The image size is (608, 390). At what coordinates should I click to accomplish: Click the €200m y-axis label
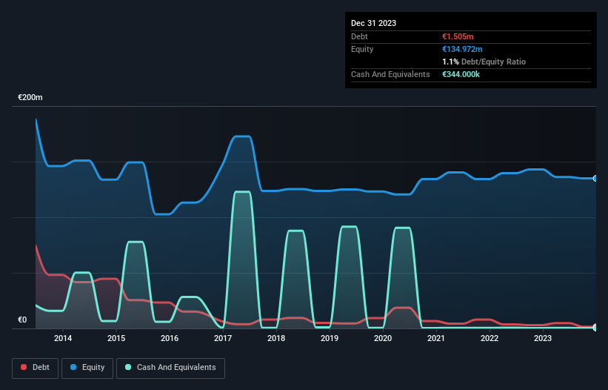tap(30, 97)
